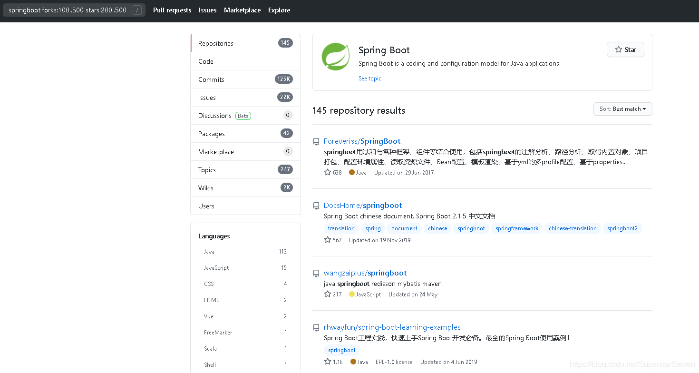Viewport: 699px width, 373px height.
Task: Click the springframework topic tag
Action: tap(517, 228)
